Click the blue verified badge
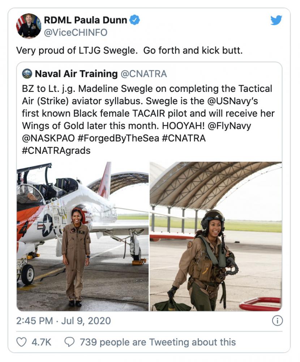The width and height of the screenshot is (300, 362). (x=135, y=20)
